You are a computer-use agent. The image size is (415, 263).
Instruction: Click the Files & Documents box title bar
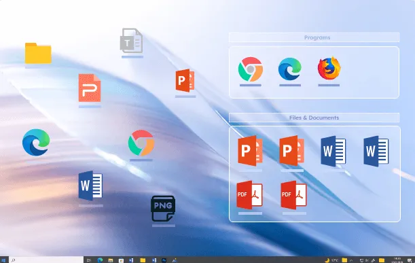pos(314,118)
